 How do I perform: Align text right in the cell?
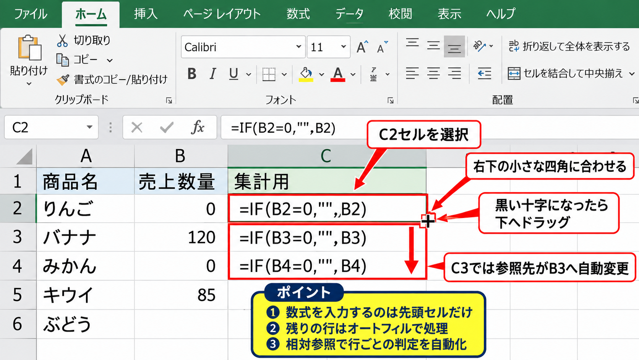coord(454,73)
